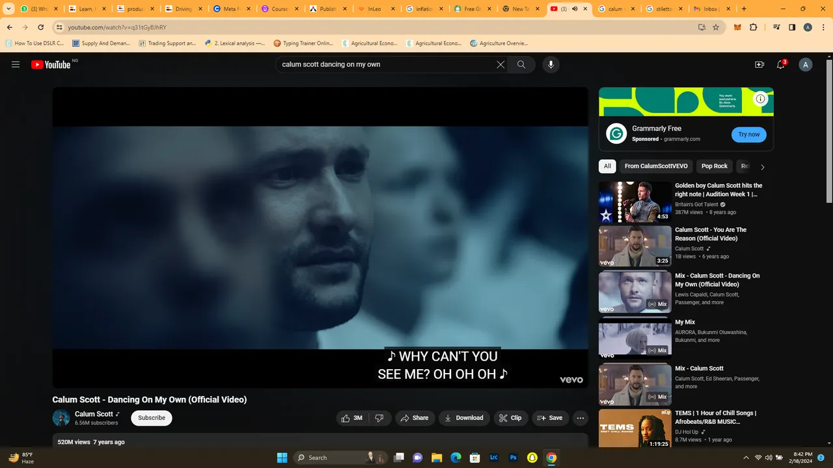The image size is (833, 468).
Task: Open the TEMS Chill Songs thumbnail
Action: [635, 430]
